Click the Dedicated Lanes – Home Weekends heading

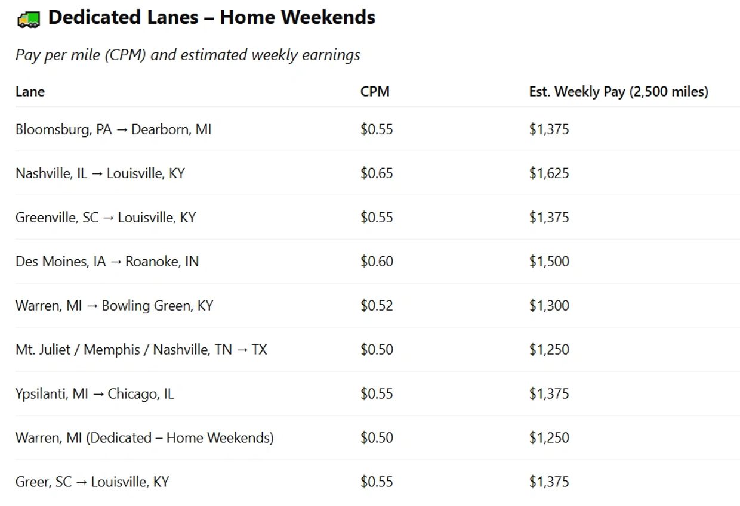point(211,18)
